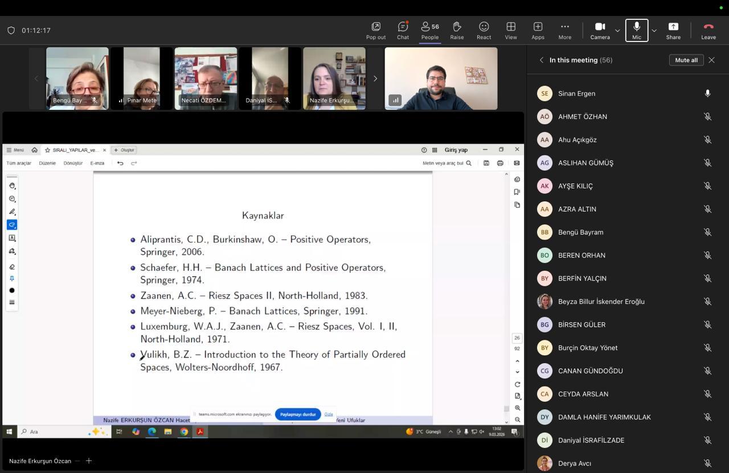This screenshot has width=729, height=473.
Task: Raise your hand in the meeting
Action: click(457, 31)
